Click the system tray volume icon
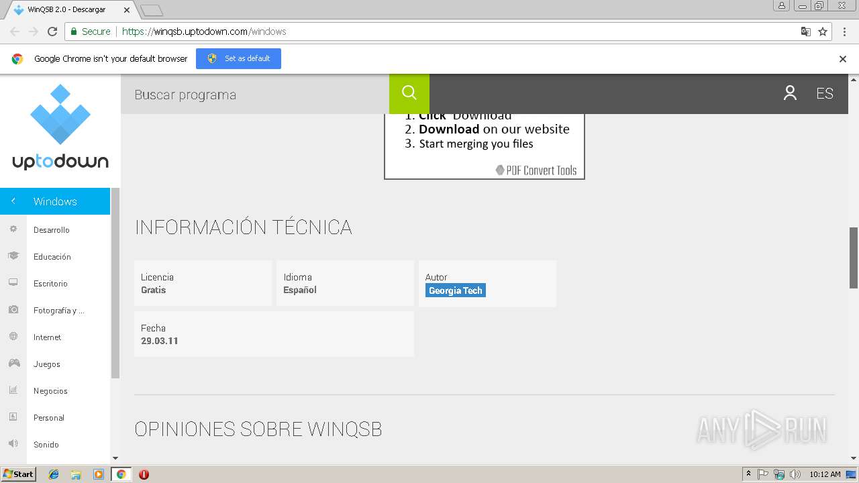Viewport: 859px width, 483px height. pyautogui.click(x=795, y=474)
